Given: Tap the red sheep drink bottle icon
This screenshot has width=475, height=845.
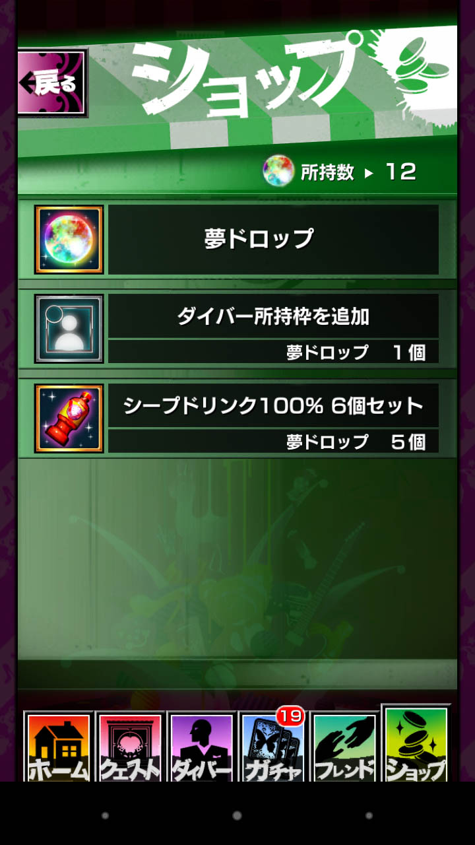Looking at the screenshot, I should tap(69, 419).
